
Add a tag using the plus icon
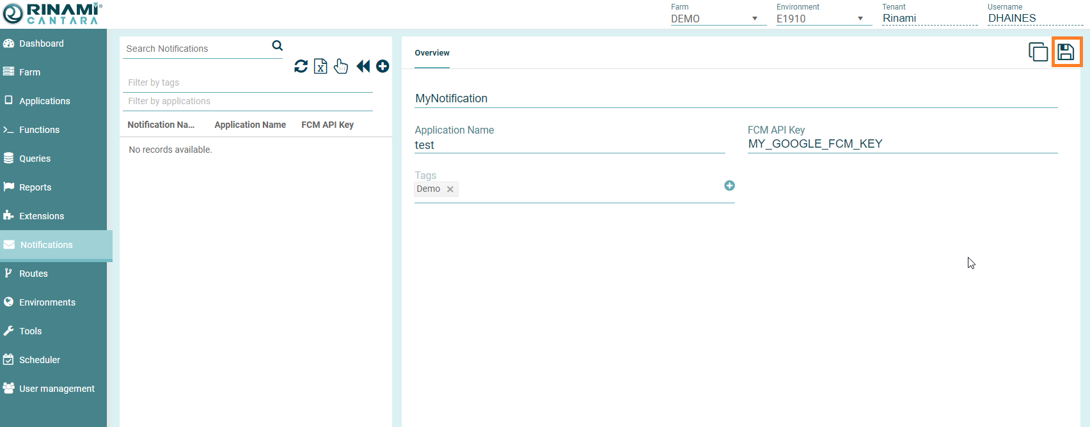pyautogui.click(x=729, y=185)
